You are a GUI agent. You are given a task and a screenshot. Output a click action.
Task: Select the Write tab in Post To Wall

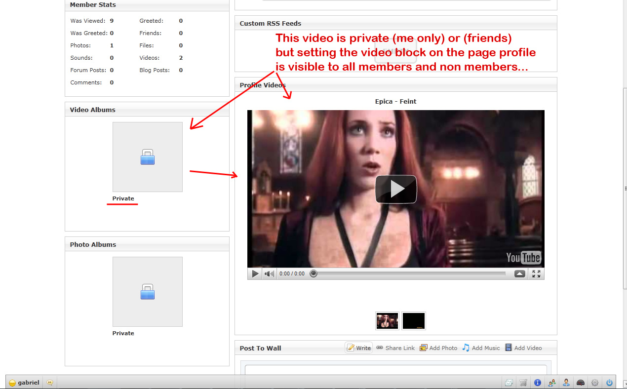(359, 348)
